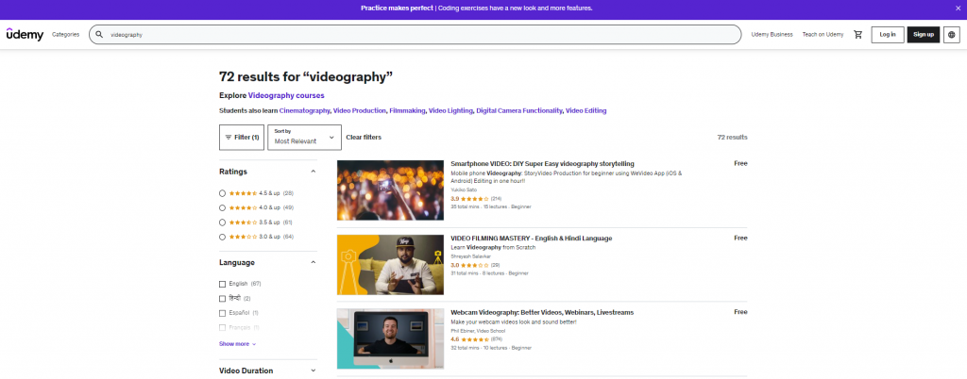Image resolution: width=967 pixels, height=379 pixels.
Task: Click into the videography search field
Action: click(x=416, y=35)
